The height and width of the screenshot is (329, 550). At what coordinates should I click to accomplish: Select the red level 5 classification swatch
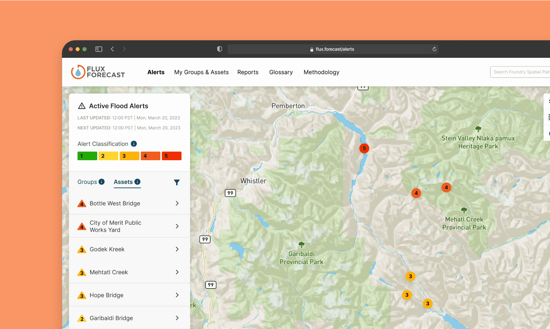(x=172, y=156)
